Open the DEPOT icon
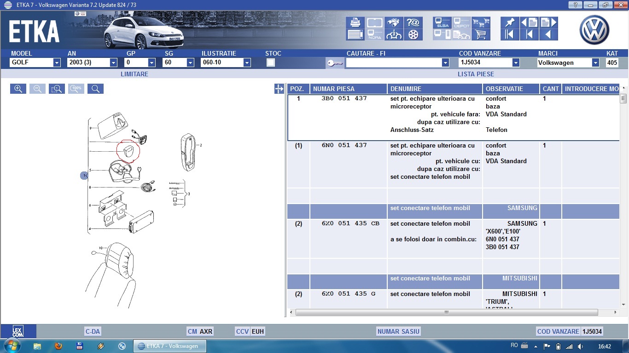Image resolution: width=629 pixels, height=353 pixels. point(461,23)
